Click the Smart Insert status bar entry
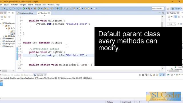This screenshot has width=183, height=103. 126,102
